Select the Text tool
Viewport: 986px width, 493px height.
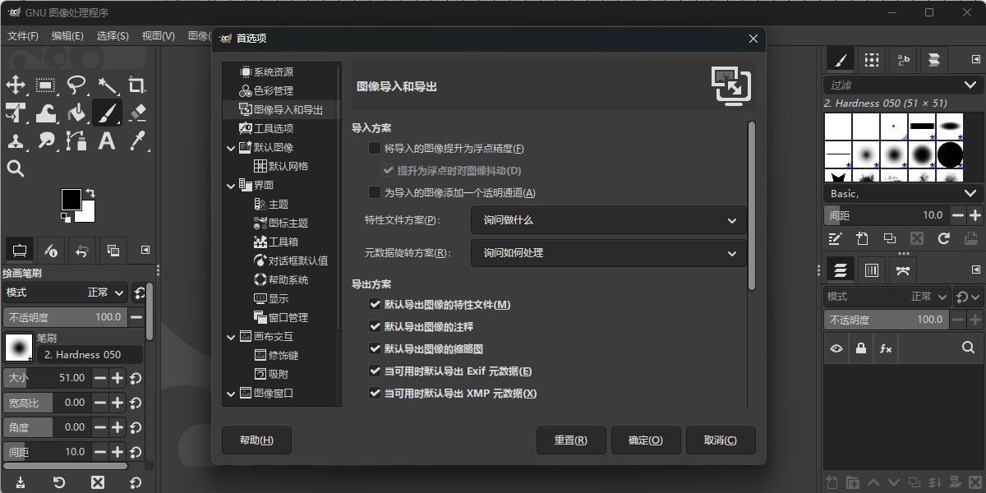pos(107,141)
